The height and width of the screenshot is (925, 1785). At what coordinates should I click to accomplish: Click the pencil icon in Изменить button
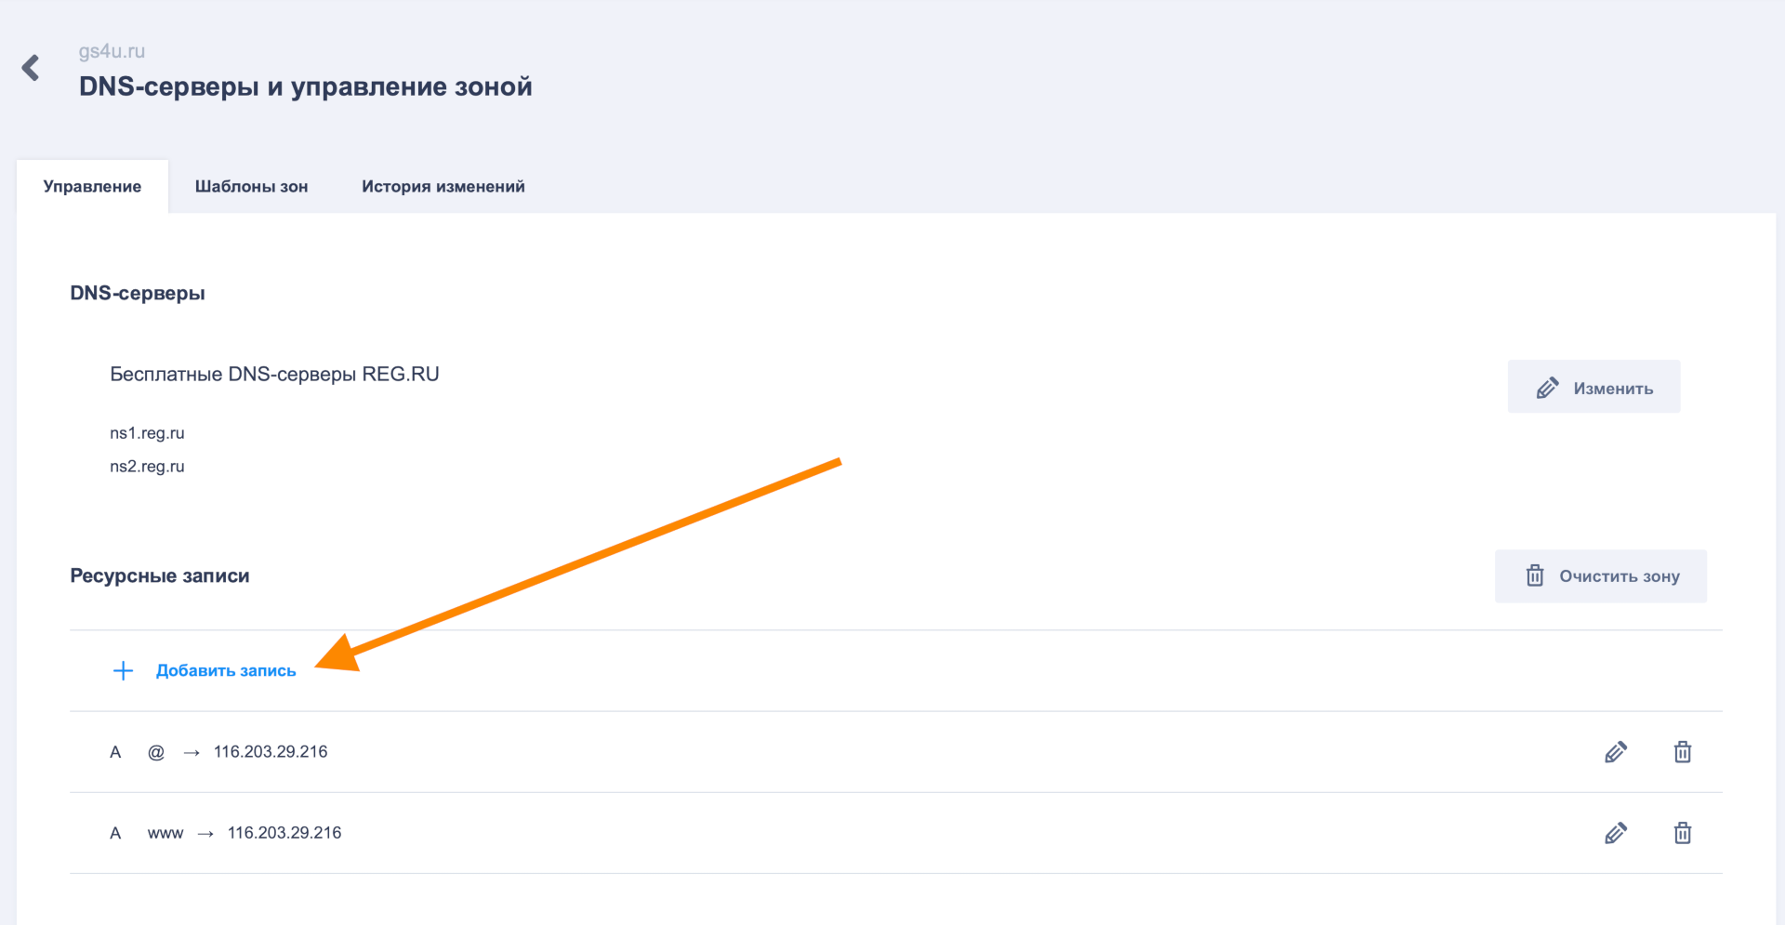point(1547,388)
